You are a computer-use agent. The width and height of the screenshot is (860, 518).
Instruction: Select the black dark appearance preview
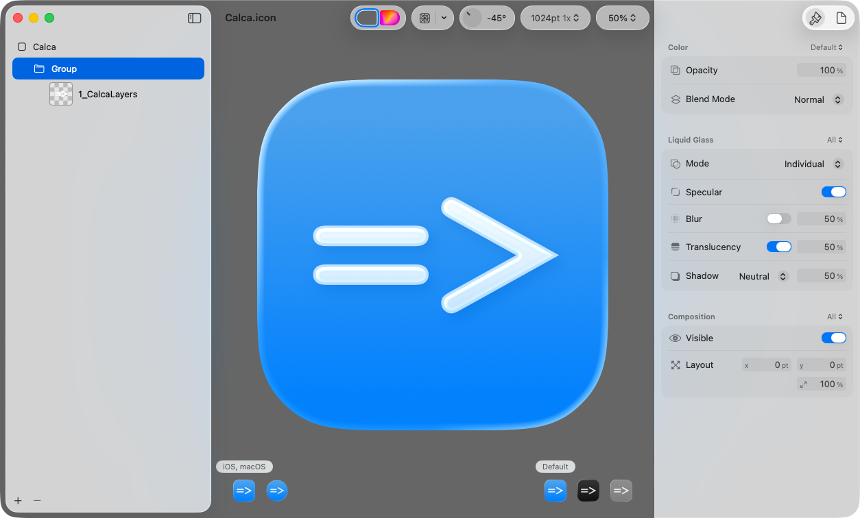[x=588, y=491]
